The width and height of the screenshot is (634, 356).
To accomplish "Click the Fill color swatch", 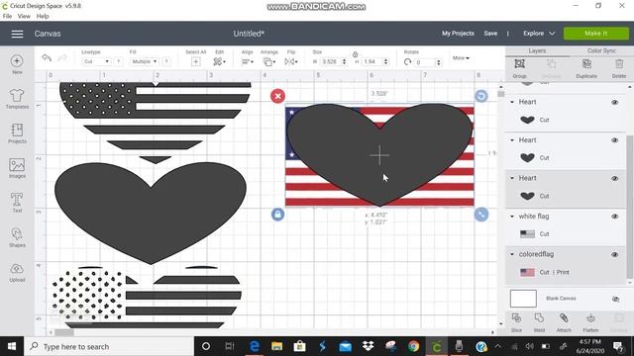I will pyautogui.click(x=166, y=61).
